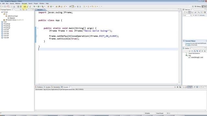The width and height of the screenshot is (207, 116).
Task: Click Display Selected Console icon
Action: [x=197, y=87]
